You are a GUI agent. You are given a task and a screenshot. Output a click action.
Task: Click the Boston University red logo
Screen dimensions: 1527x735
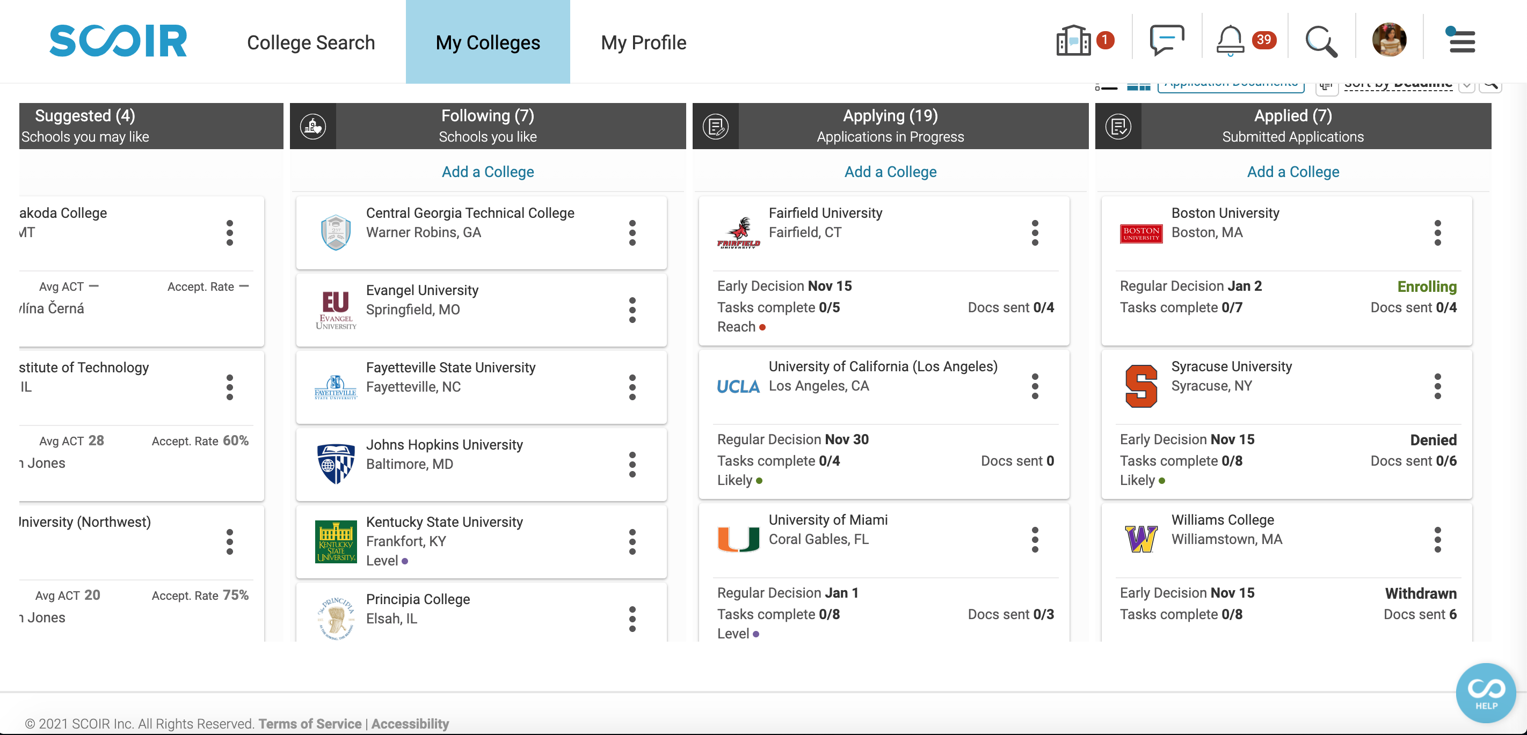pos(1140,233)
